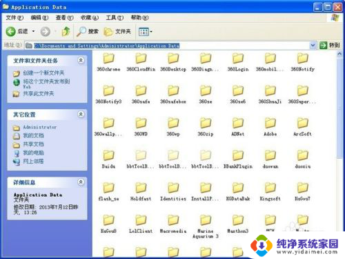Open the Search (搜索) pane
345x259 pixels.
click(x=88, y=32)
